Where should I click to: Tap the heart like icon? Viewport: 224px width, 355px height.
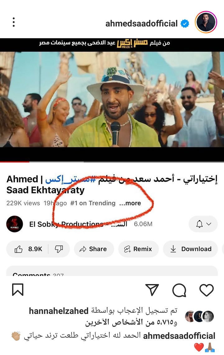point(206,290)
